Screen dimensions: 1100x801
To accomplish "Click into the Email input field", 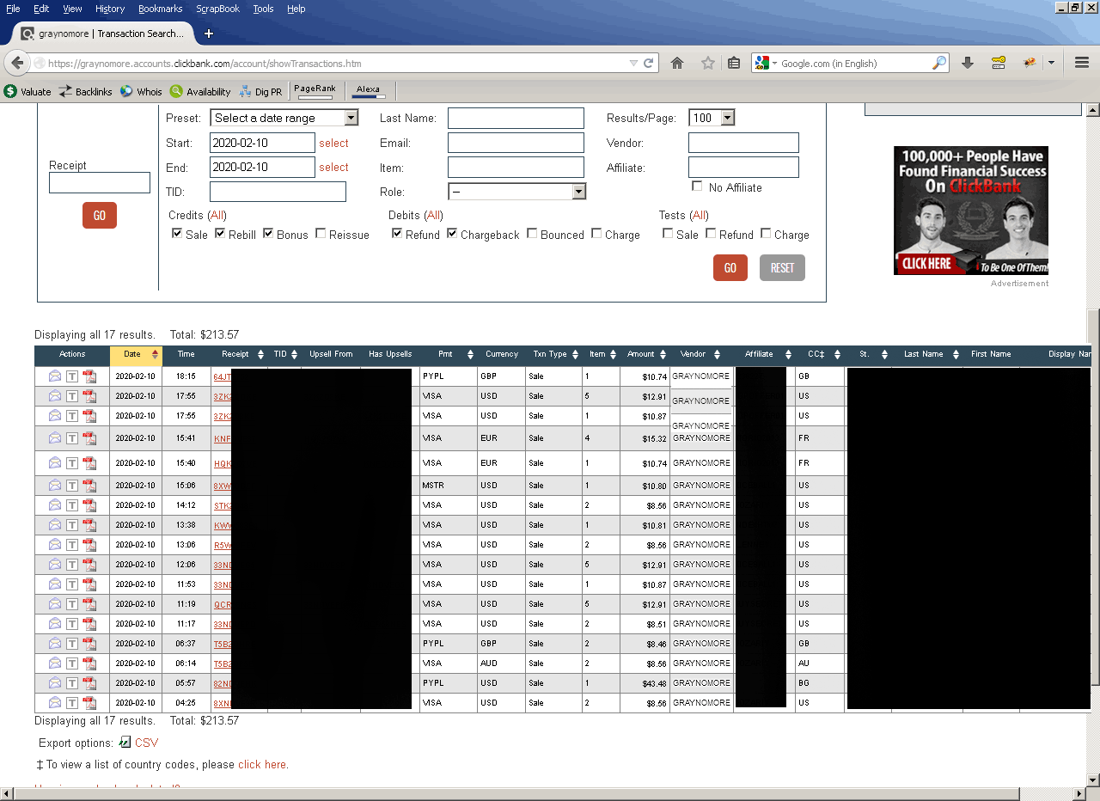I will pos(516,143).
